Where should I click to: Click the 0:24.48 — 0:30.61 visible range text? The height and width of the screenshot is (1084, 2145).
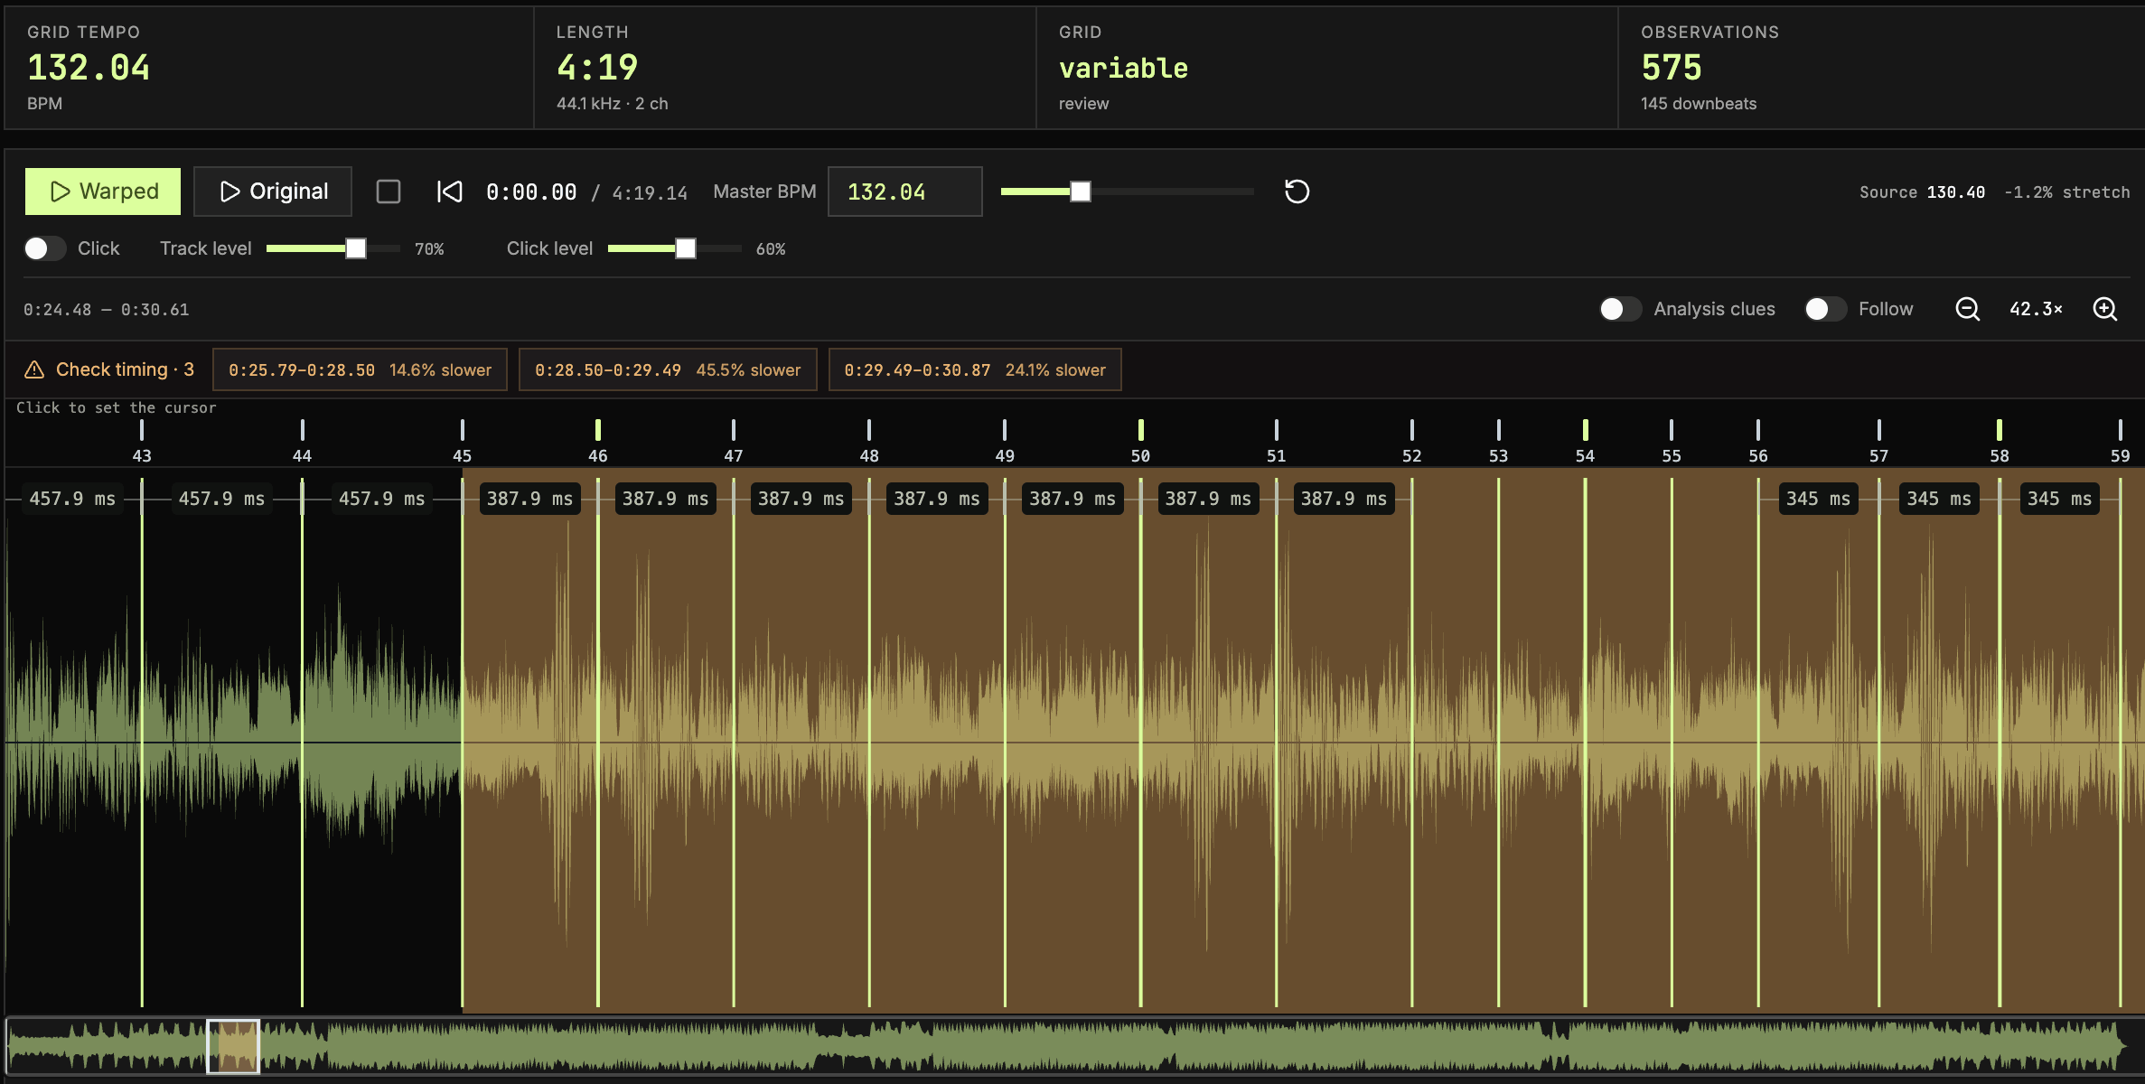point(107,310)
